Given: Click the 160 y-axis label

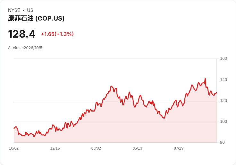Looking at the screenshot, I should click(x=223, y=59).
